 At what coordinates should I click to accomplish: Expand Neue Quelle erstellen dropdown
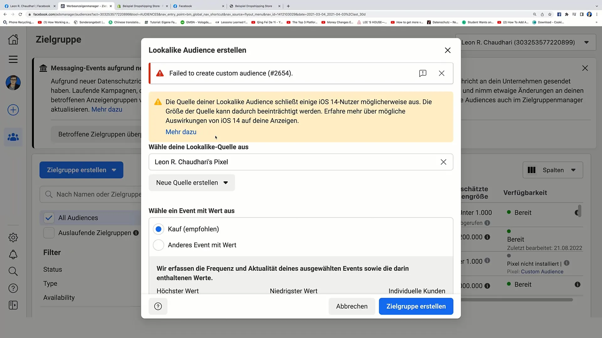[x=192, y=183]
